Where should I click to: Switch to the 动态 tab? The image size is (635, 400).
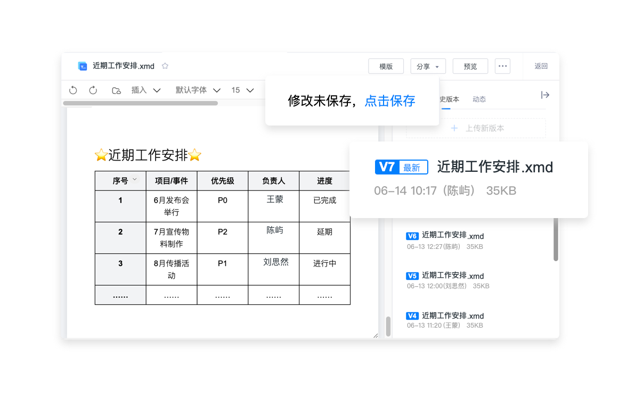coord(479,99)
